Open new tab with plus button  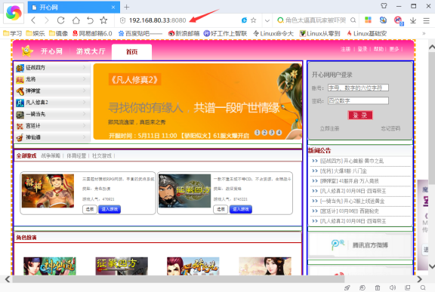click(x=127, y=7)
